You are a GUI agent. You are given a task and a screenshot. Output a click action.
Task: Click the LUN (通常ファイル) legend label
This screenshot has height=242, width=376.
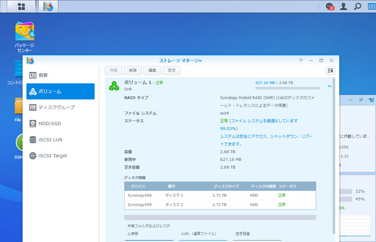coord(199,234)
